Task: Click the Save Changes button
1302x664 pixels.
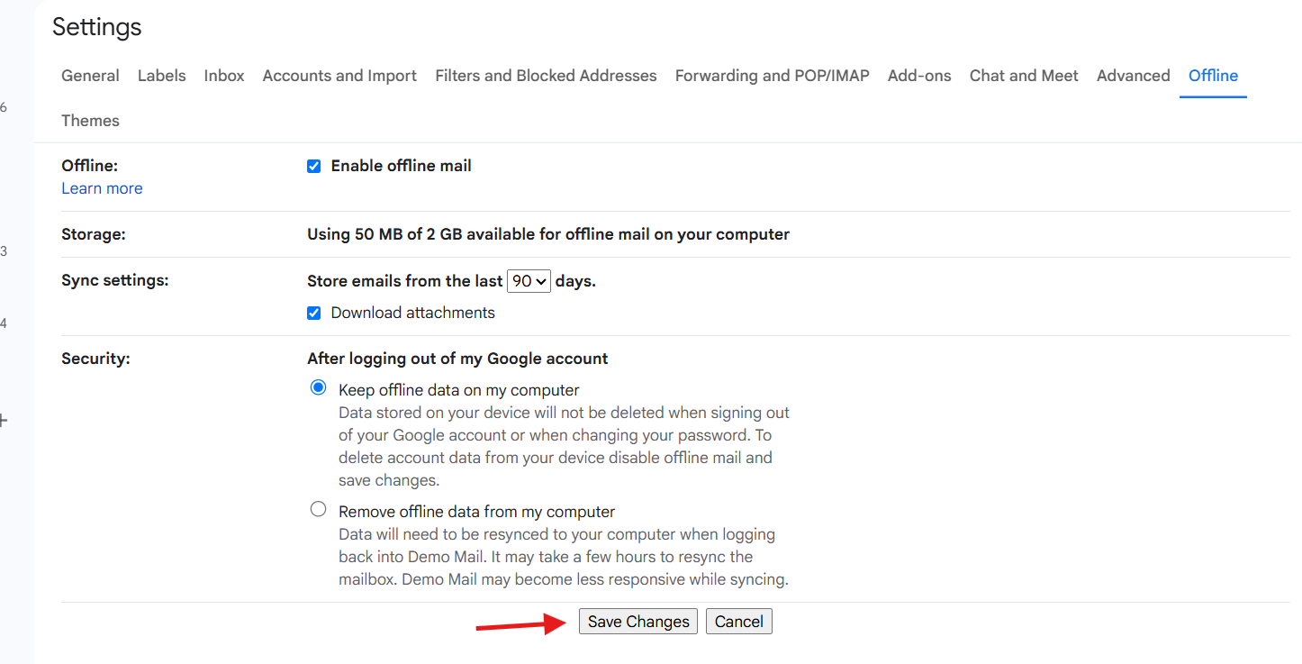Action: [638, 622]
